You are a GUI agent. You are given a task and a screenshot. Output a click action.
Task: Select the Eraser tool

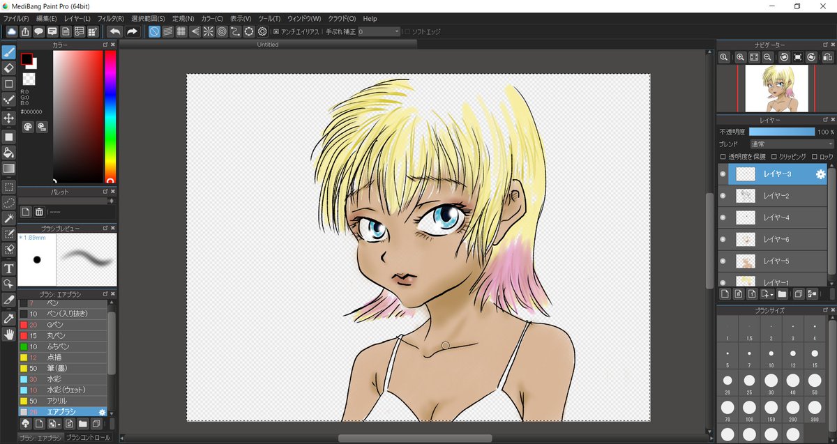pyautogui.click(x=9, y=68)
